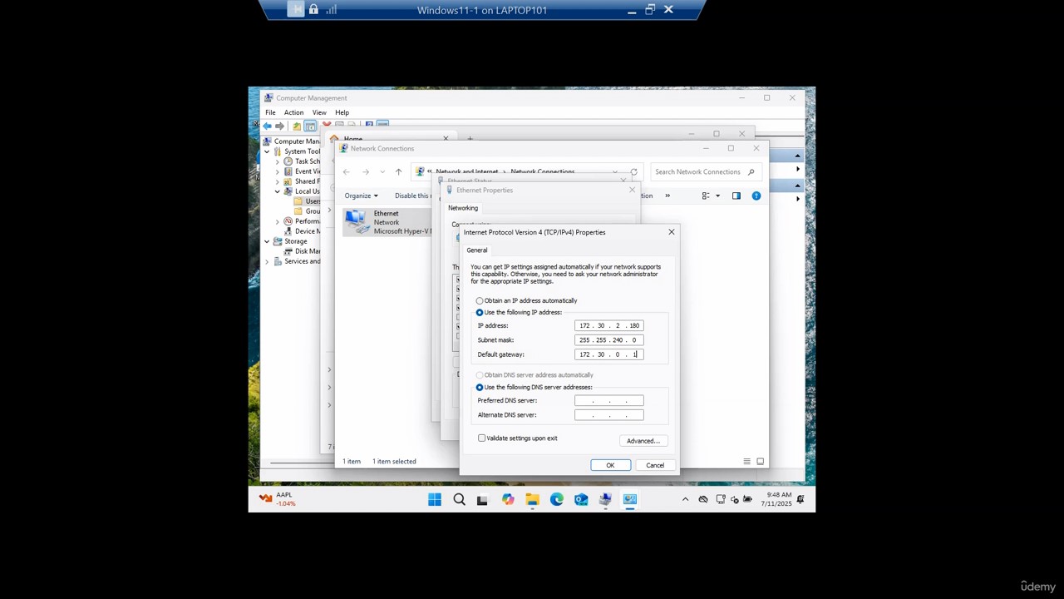This screenshot has width=1064, height=599.
Task: Close the Ethernet Properties window
Action: pyautogui.click(x=632, y=190)
